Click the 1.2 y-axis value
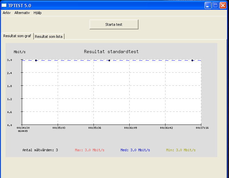229x178 pixels. (x=9, y=99)
